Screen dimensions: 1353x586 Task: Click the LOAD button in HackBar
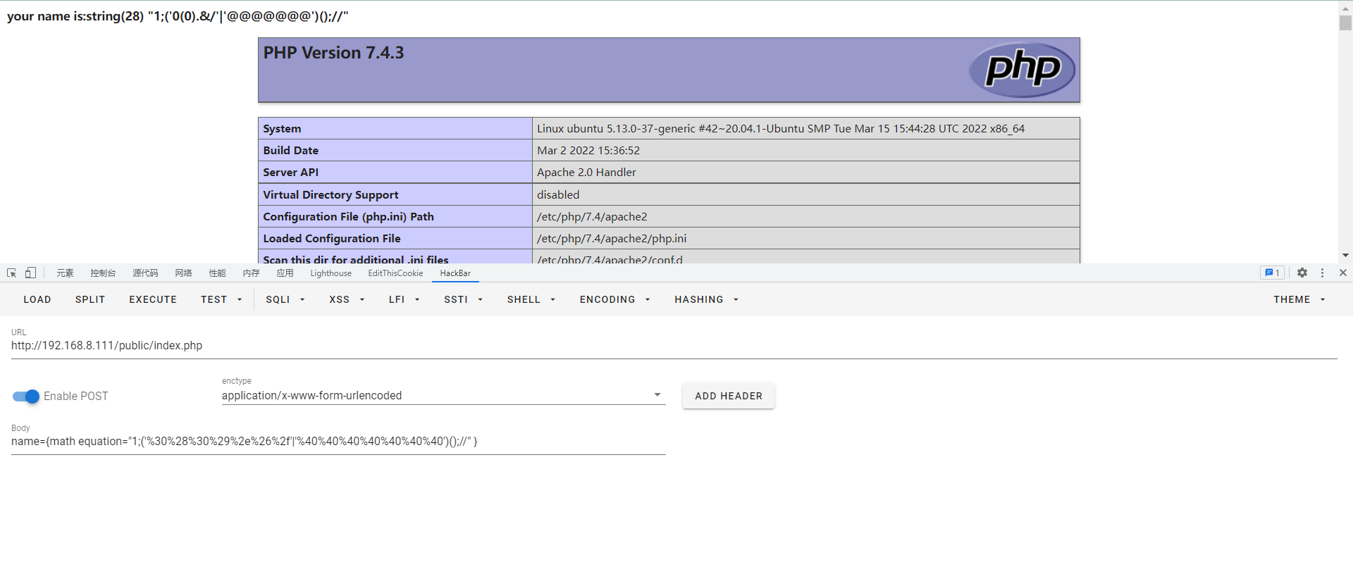pyautogui.click(x=37, y=300)
